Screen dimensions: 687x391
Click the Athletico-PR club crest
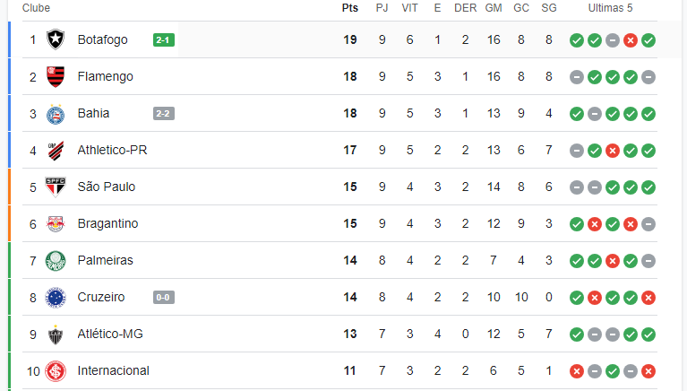point(56,151)
